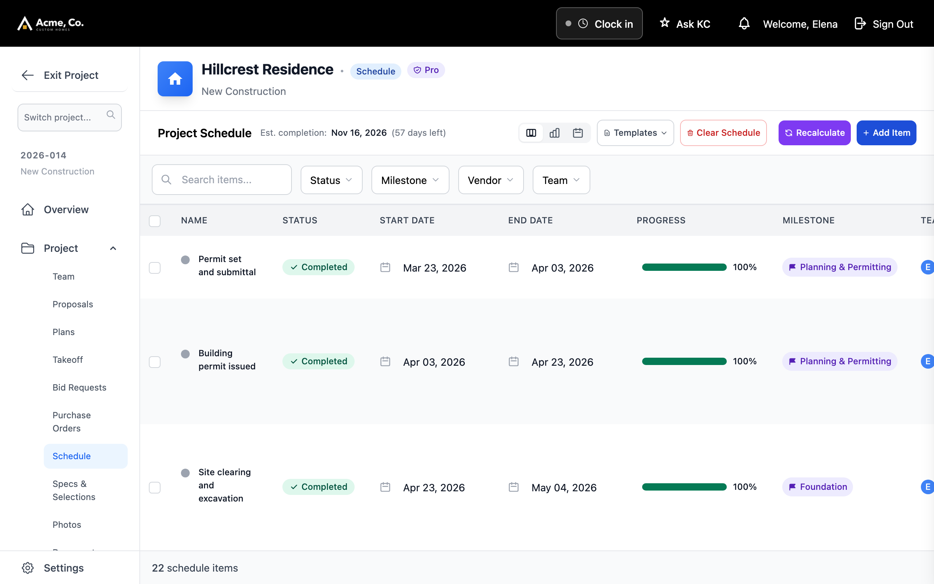Screen dimensions: 934x584
Task: Open start date calendar icon for Permit set
Action: [x=385, y=267]
